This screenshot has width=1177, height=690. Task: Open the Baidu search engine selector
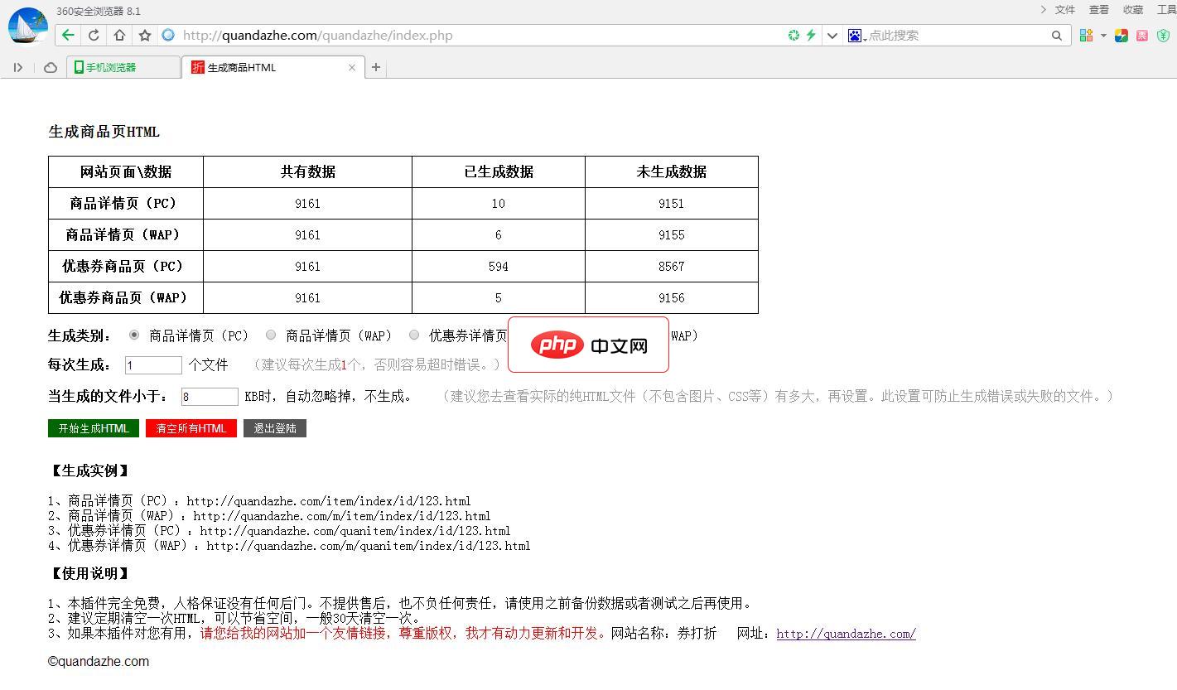click(x=856, y=35)
